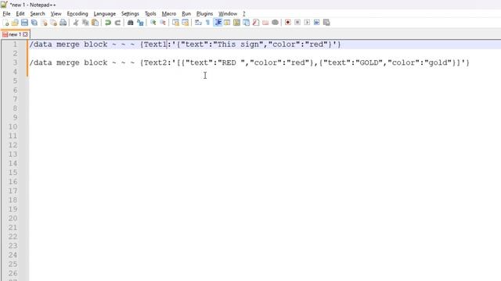Click the Redo arrow icon
The image size is (501, 281).
[x=117, y=23]
